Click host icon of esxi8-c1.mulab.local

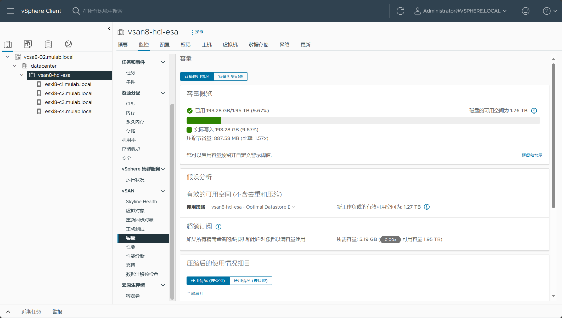pos(39,84)
